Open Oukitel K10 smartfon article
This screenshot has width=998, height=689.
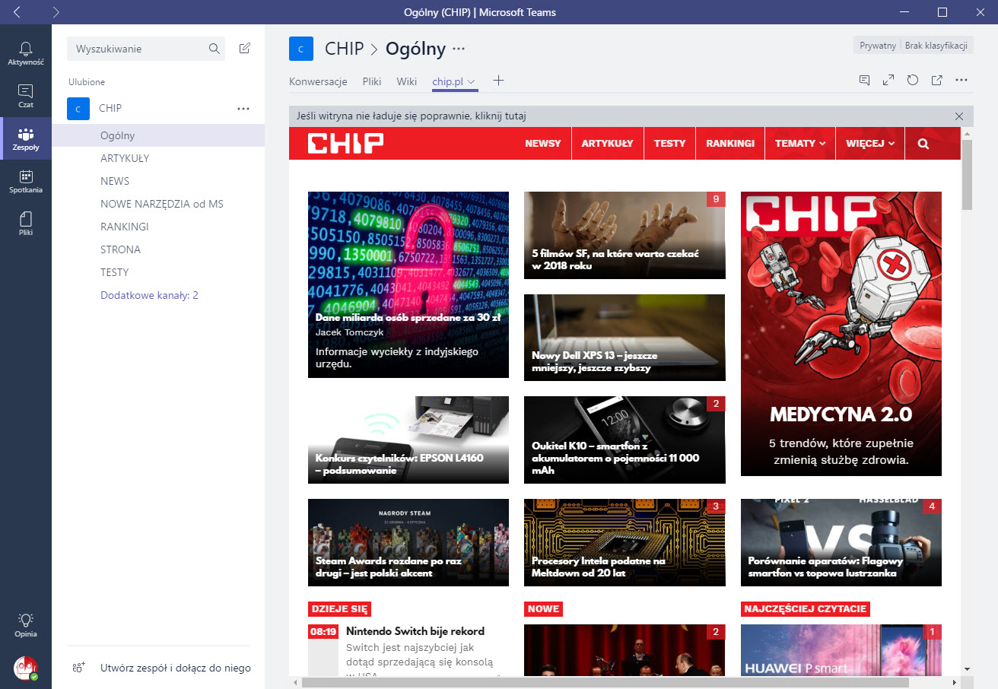click(x=625, y=440)
